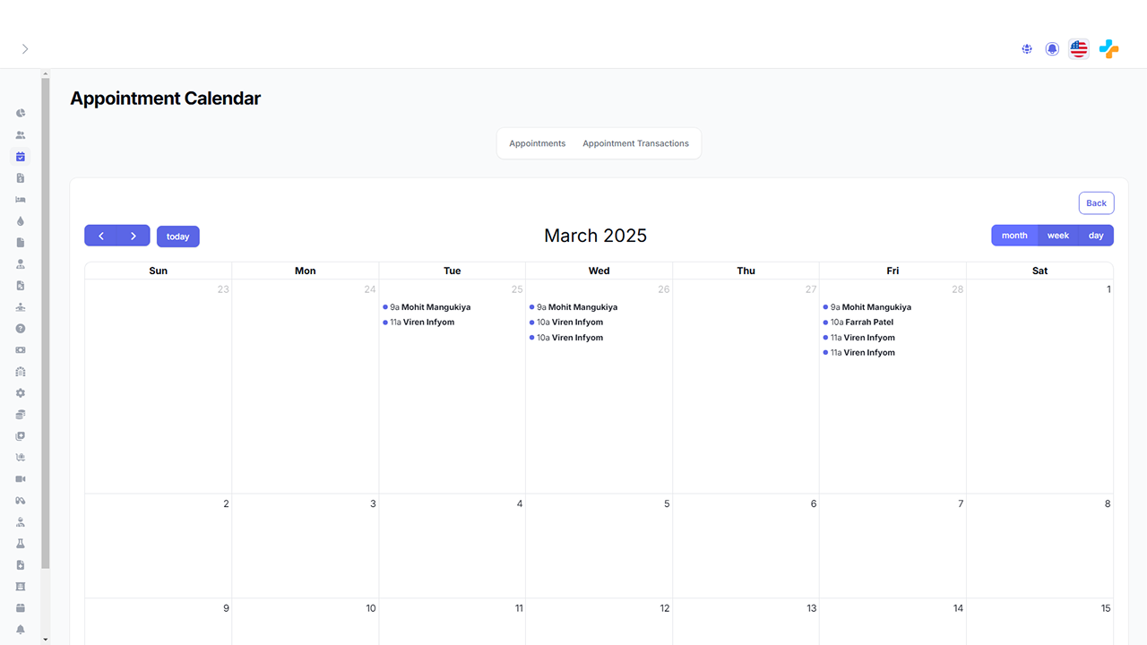
Task: Click the video camera sidebar icon
Action: pos(21,479)
